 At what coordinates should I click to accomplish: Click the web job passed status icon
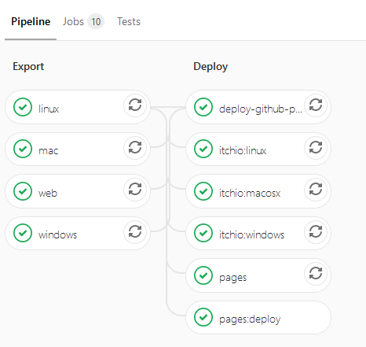point(23,191)
